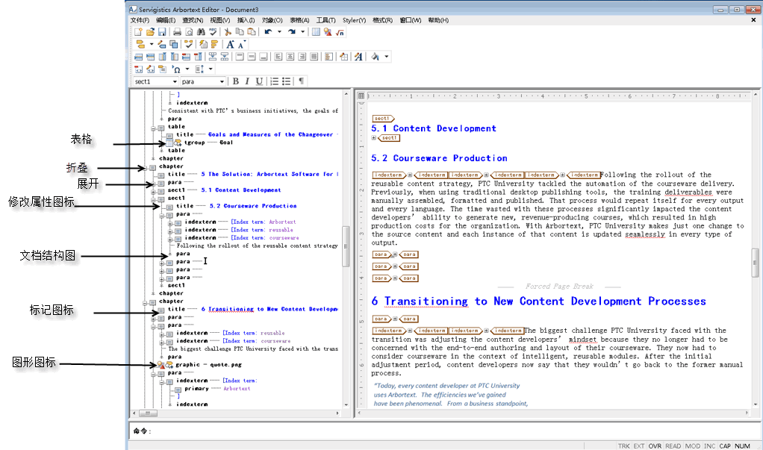Click structure tree vertical scrollbar thumb
Image resolution: width=763 pixels, height=450 pixels.
tap(346, 246)
